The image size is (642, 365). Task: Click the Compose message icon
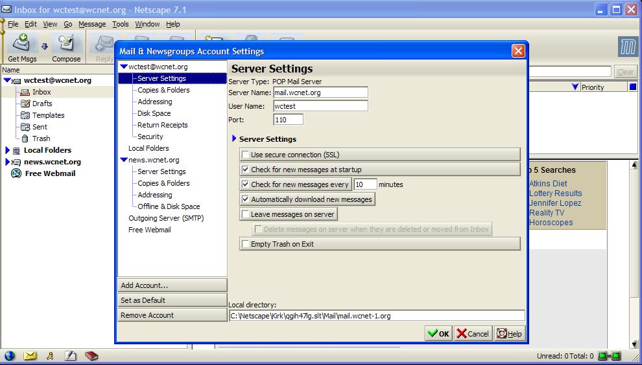[x=65, y=44]
